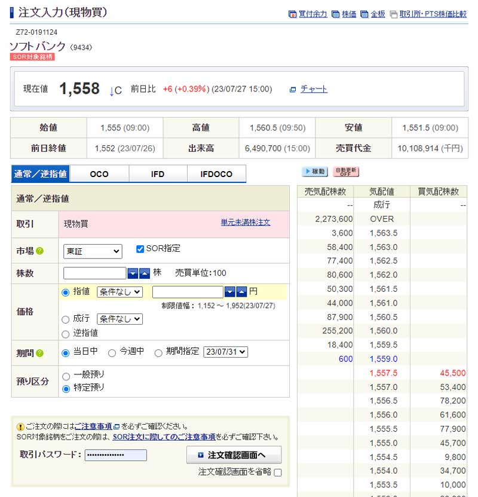This screenshot has height=497, width=478.
Task: Enable 注文確認画面を省略 checkbox
Action: tap(278, 472)
